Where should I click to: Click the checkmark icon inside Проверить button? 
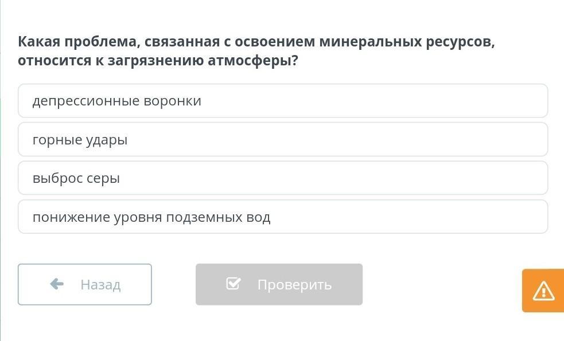[233, 284]
